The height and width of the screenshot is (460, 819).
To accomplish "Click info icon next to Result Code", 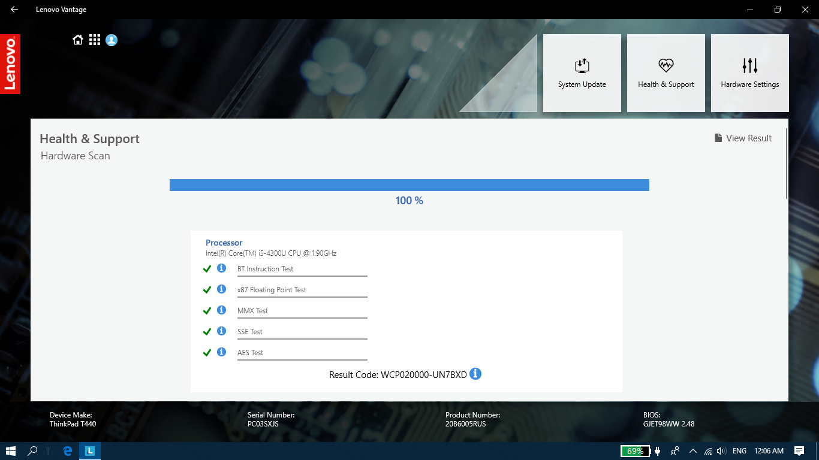I will (x=475, y=374).
